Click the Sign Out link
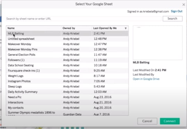The image size is (187, 129). click(x=177, y=11)
